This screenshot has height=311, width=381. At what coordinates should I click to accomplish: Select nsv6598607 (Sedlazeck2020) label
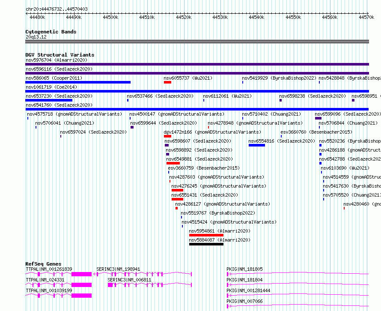tap(198, 141)
